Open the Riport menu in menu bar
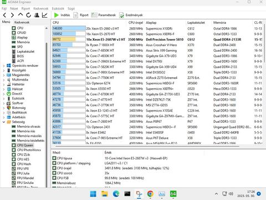 coord(25,8)
